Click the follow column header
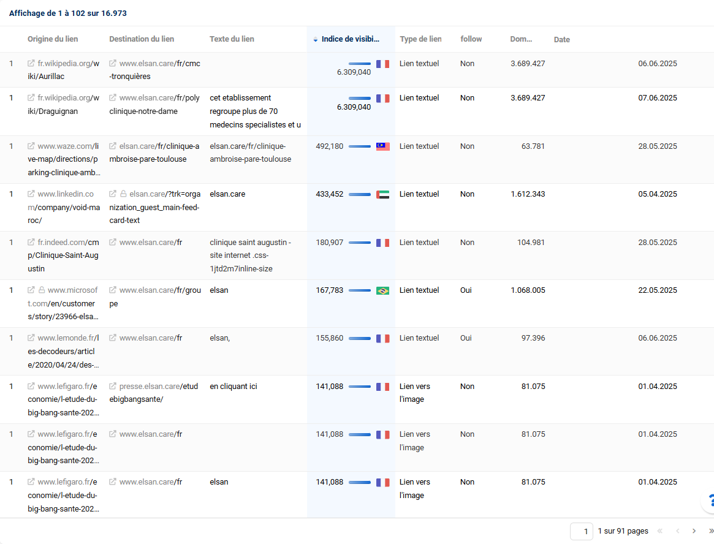 pyautogui.click(x=471, y=39)
